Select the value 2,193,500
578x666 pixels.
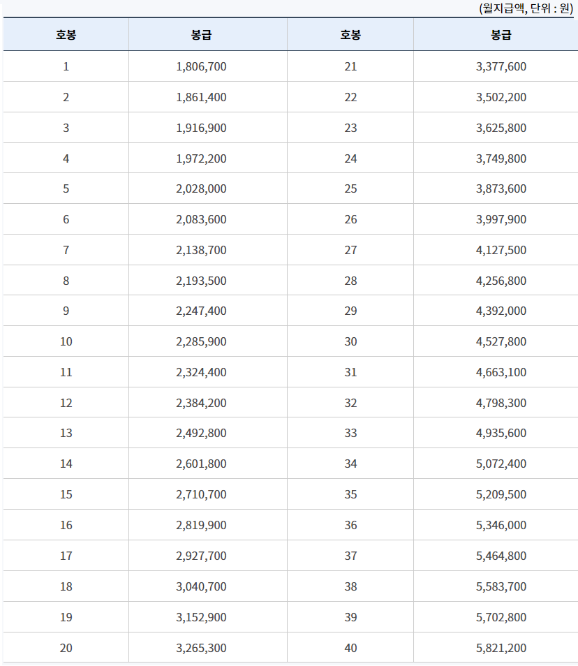click(201, 281)
